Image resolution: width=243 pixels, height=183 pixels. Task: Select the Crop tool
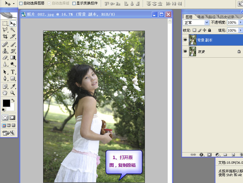(x=5, y=36)
